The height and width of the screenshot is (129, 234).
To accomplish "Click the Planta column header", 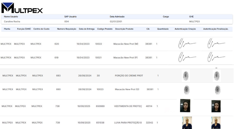I will click(7, 29).
